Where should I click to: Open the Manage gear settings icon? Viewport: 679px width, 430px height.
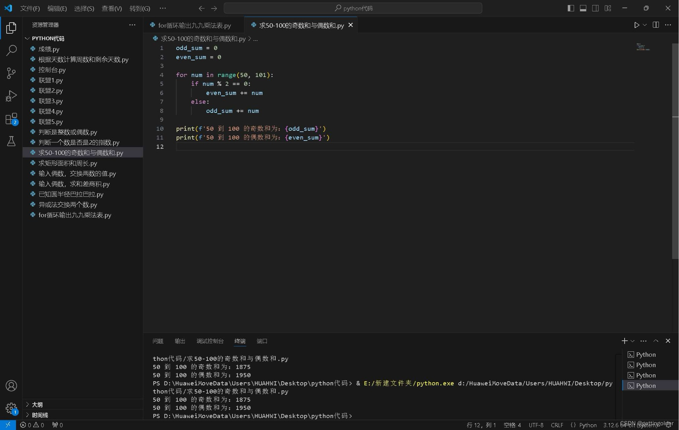tap(11, 408)
